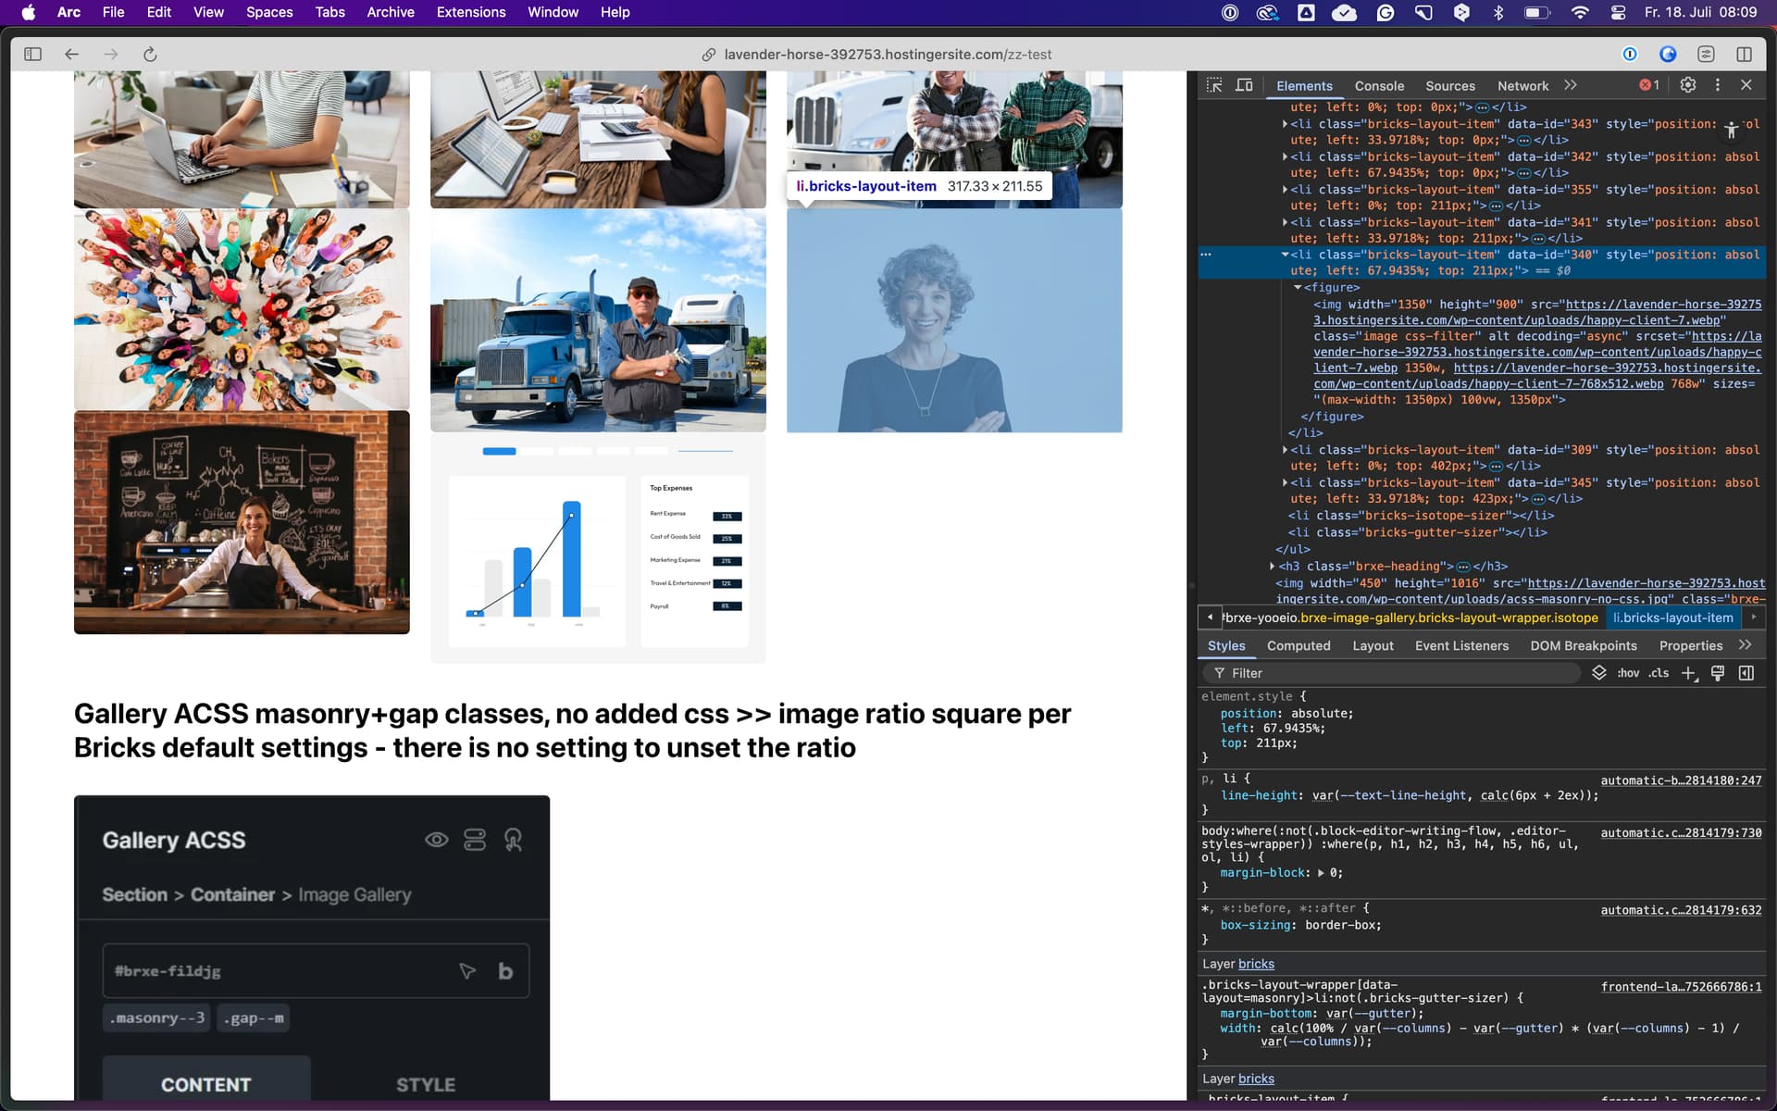Open the Properties sidebar tab

pyautogui.click(x=1691, y=645)
